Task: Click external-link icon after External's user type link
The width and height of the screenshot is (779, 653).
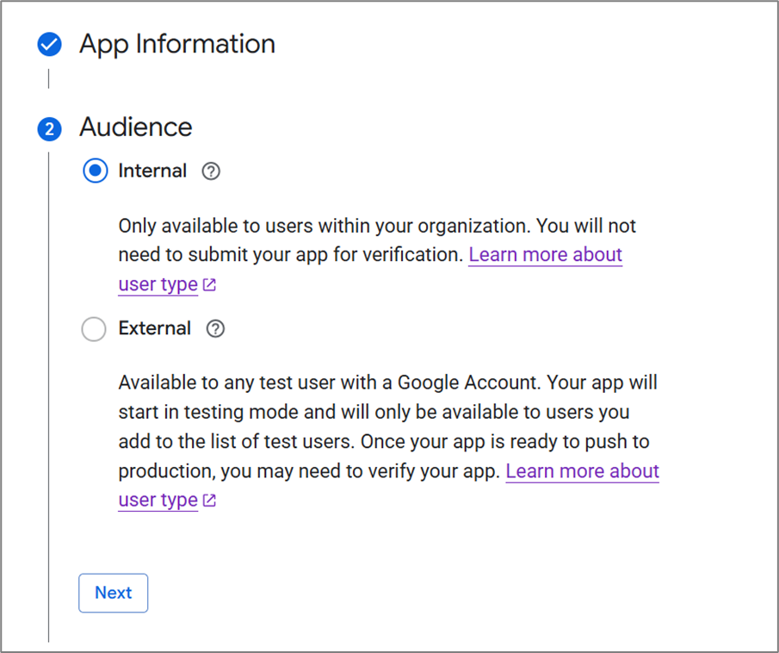Action: pyautogui.click(x=210, y=501)
